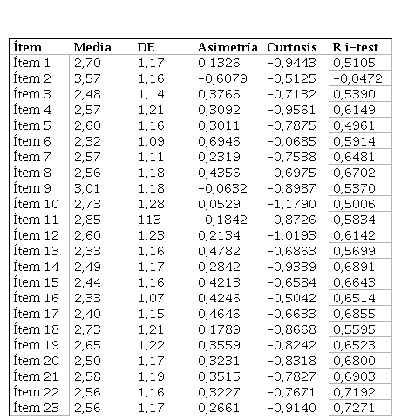This screenshot has height=420, width=401.
Task: Select the Ítem 2 R i-test value -0,0472
Action: [x=357, y=78]
